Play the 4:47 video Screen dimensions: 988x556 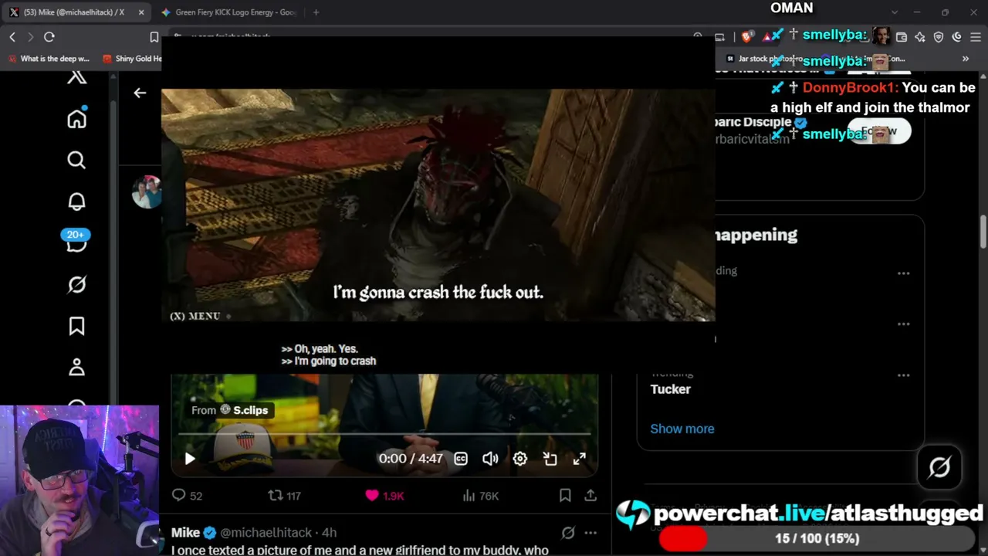(190, 459)
